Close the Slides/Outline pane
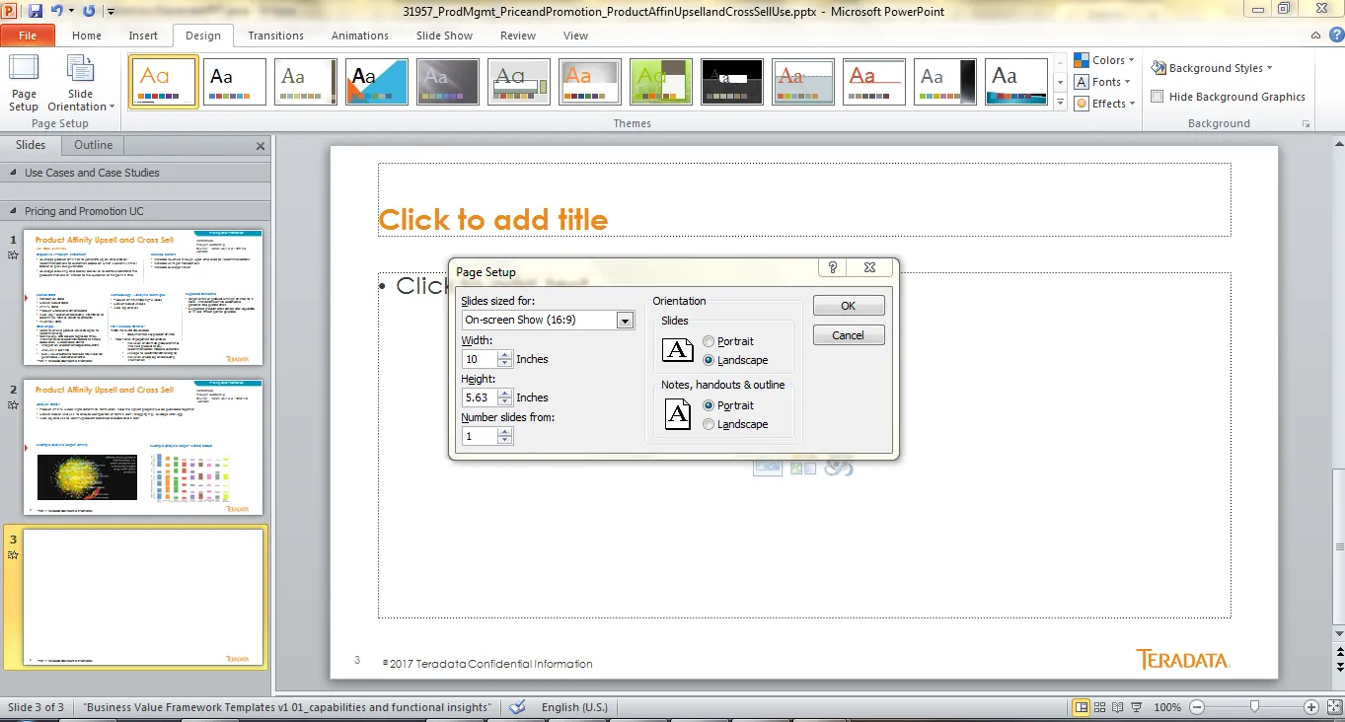The width and height of the screenshot is (1345, 722). (x=261, y=146)
